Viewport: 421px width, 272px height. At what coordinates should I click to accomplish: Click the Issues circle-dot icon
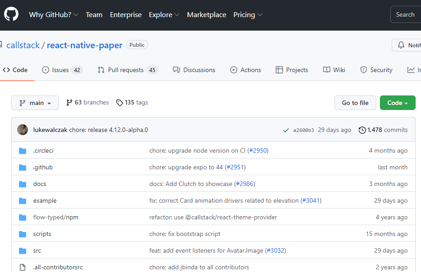46,70
